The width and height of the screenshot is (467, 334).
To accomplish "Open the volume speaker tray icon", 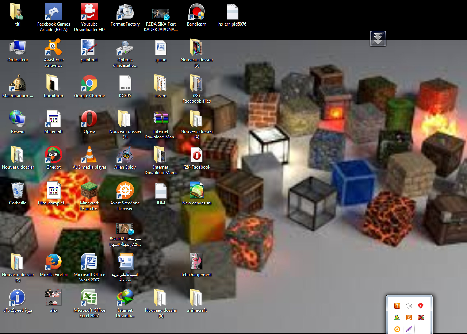I will (409, 306).
